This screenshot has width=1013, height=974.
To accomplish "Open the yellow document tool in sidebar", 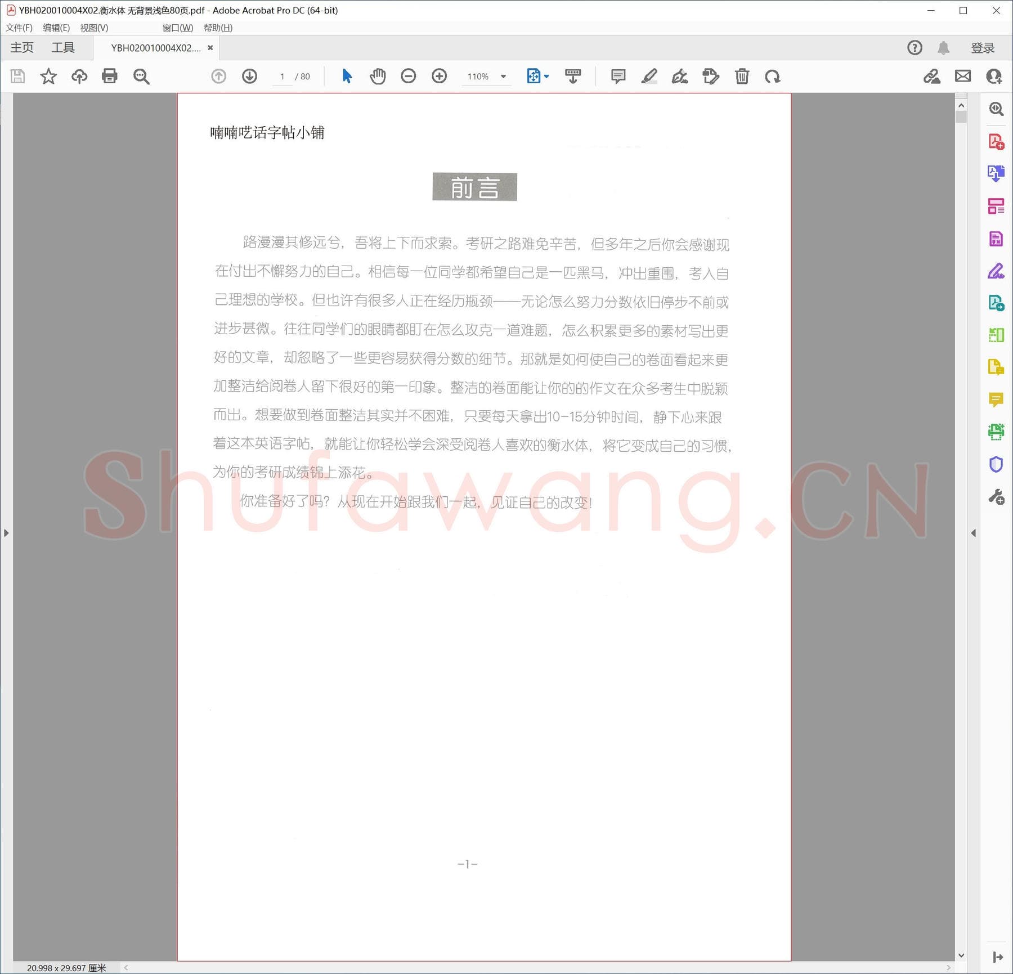I will click(x=996, y=367).
